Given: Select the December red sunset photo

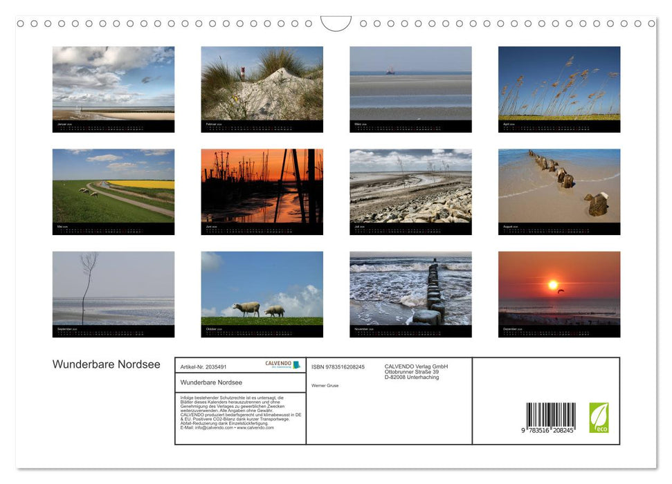Looking at the screenshot, I should click(x=559, y=288).
